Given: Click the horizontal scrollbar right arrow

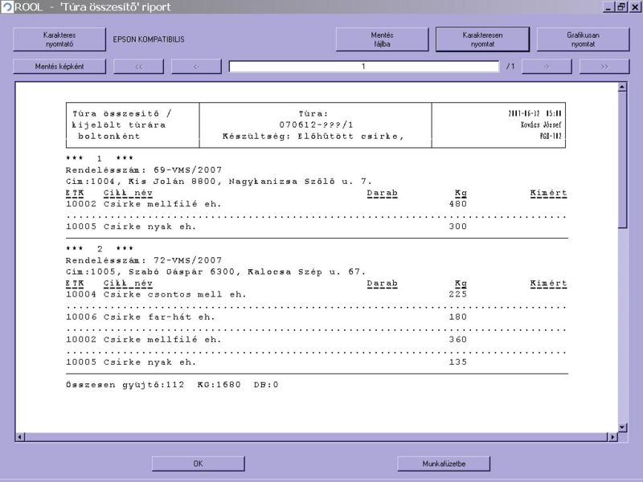Looking at the screenshot, I should (612, 437).
